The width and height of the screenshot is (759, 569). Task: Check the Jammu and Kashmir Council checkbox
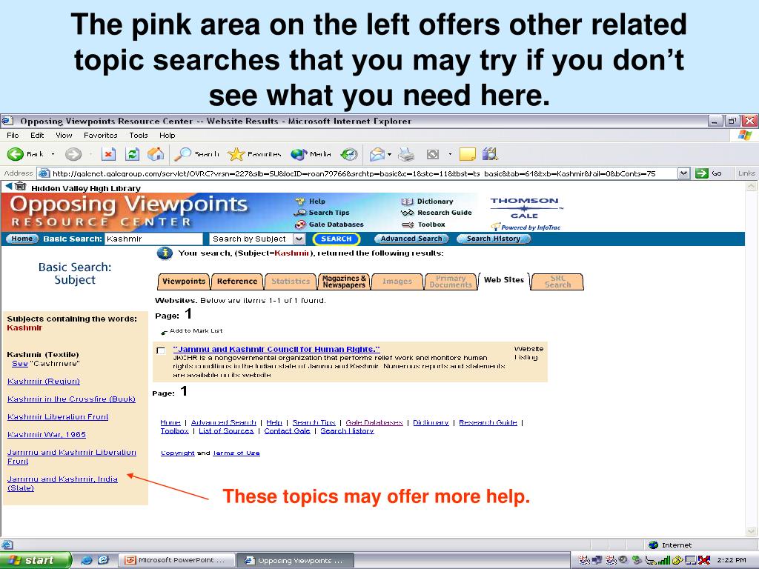[161, 350]
